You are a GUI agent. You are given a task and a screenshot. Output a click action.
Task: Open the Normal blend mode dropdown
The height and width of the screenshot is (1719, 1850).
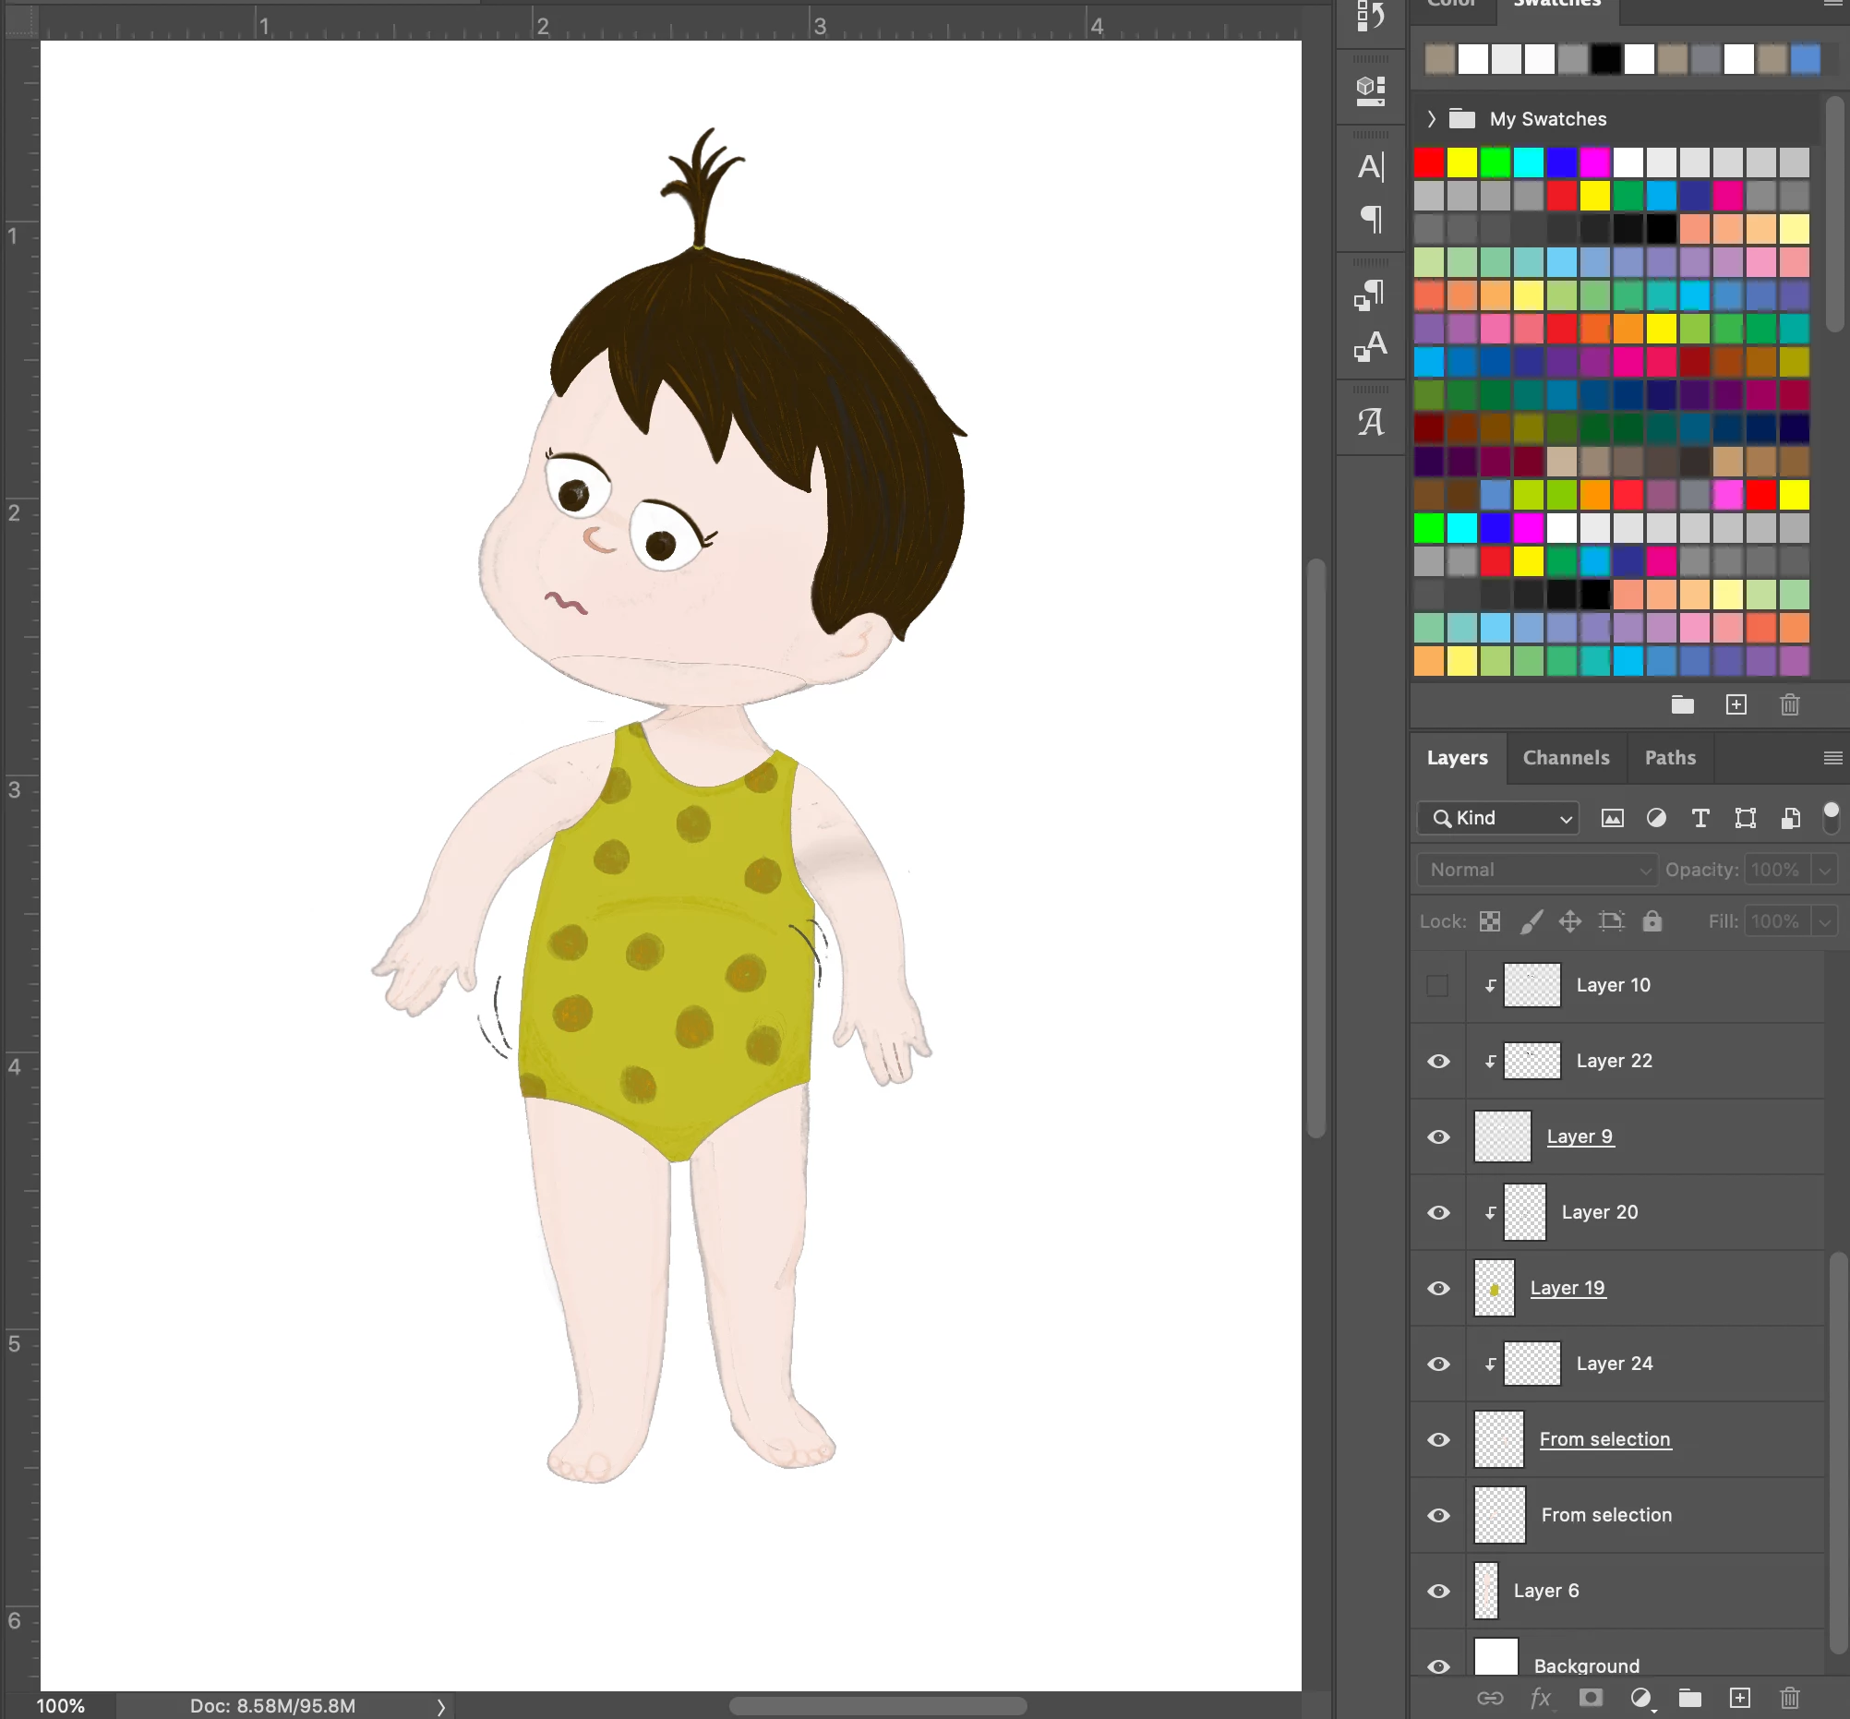click(1536, 870)
